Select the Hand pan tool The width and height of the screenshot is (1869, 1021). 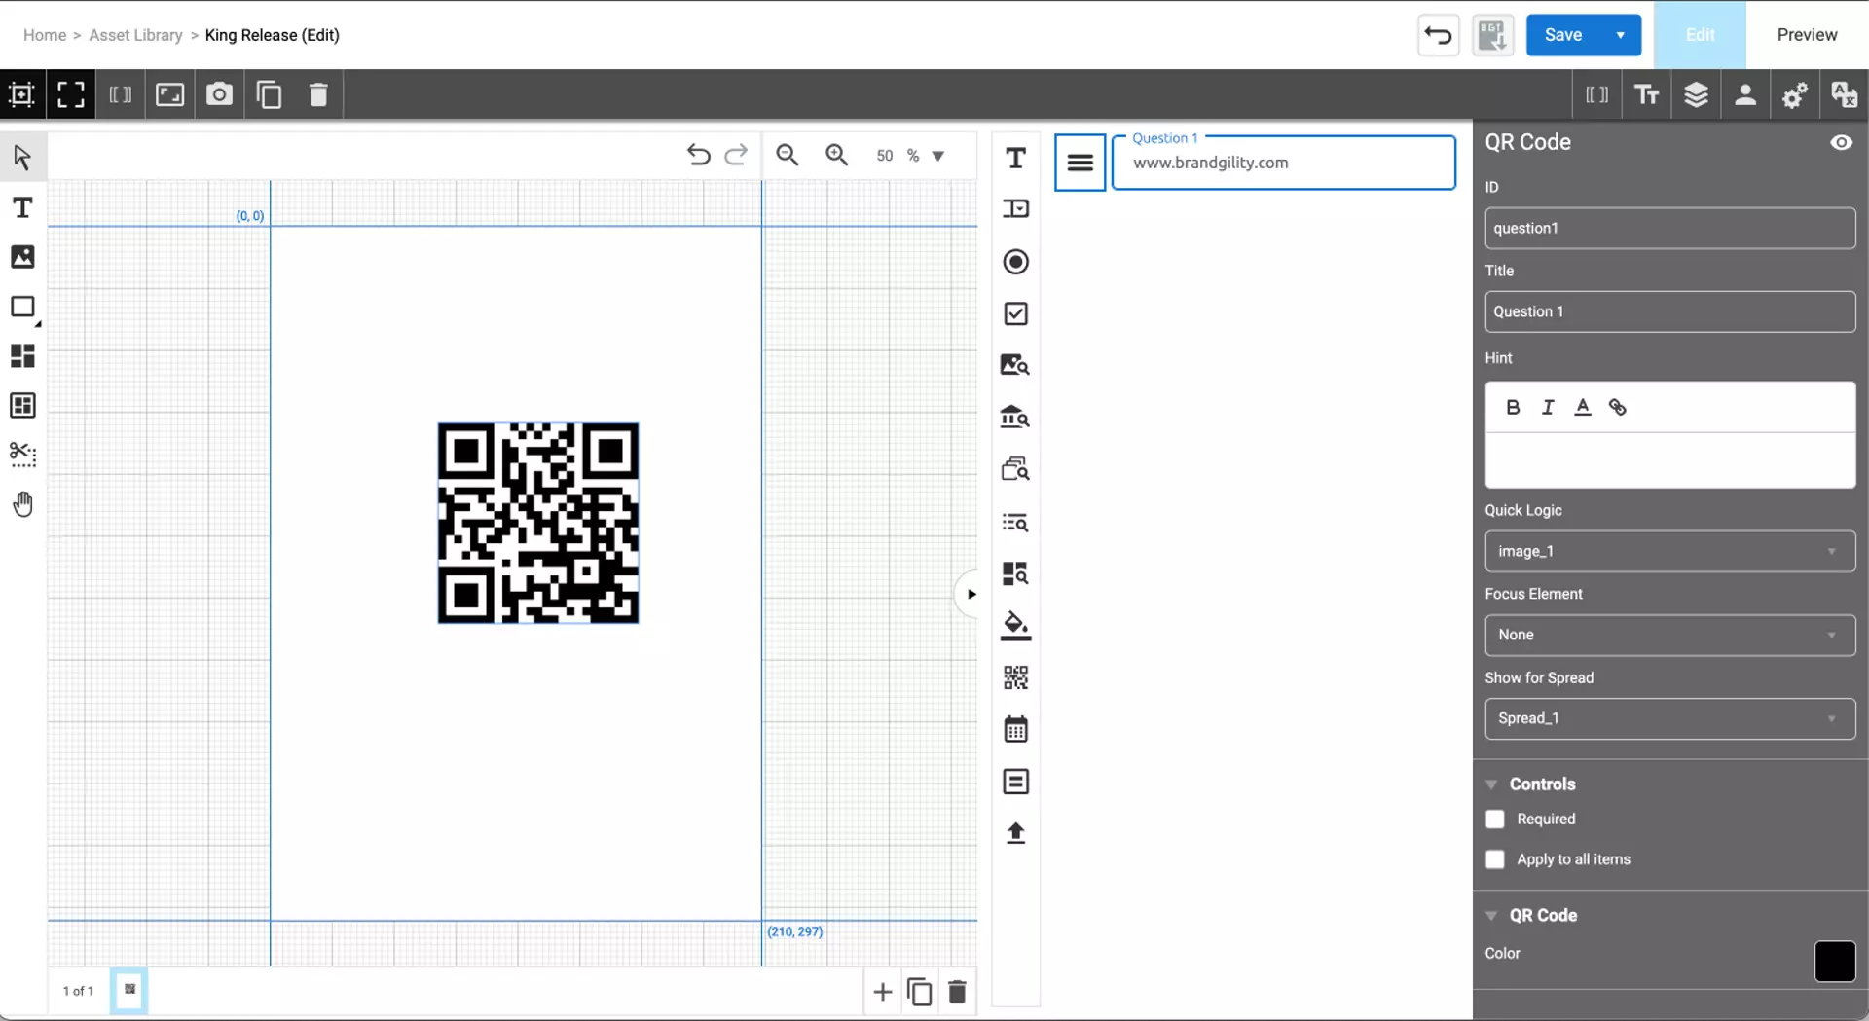22,504
